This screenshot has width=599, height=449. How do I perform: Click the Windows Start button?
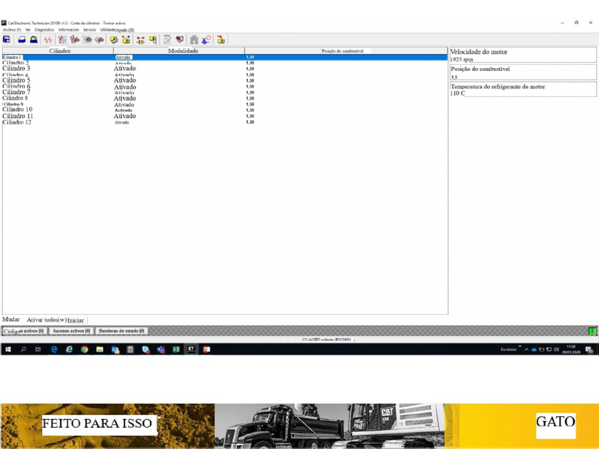pos(8,349)
